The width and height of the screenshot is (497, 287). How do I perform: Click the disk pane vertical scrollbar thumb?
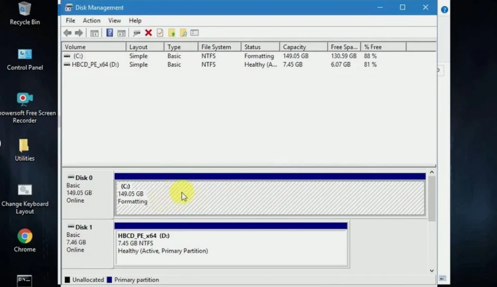point(432,199)
